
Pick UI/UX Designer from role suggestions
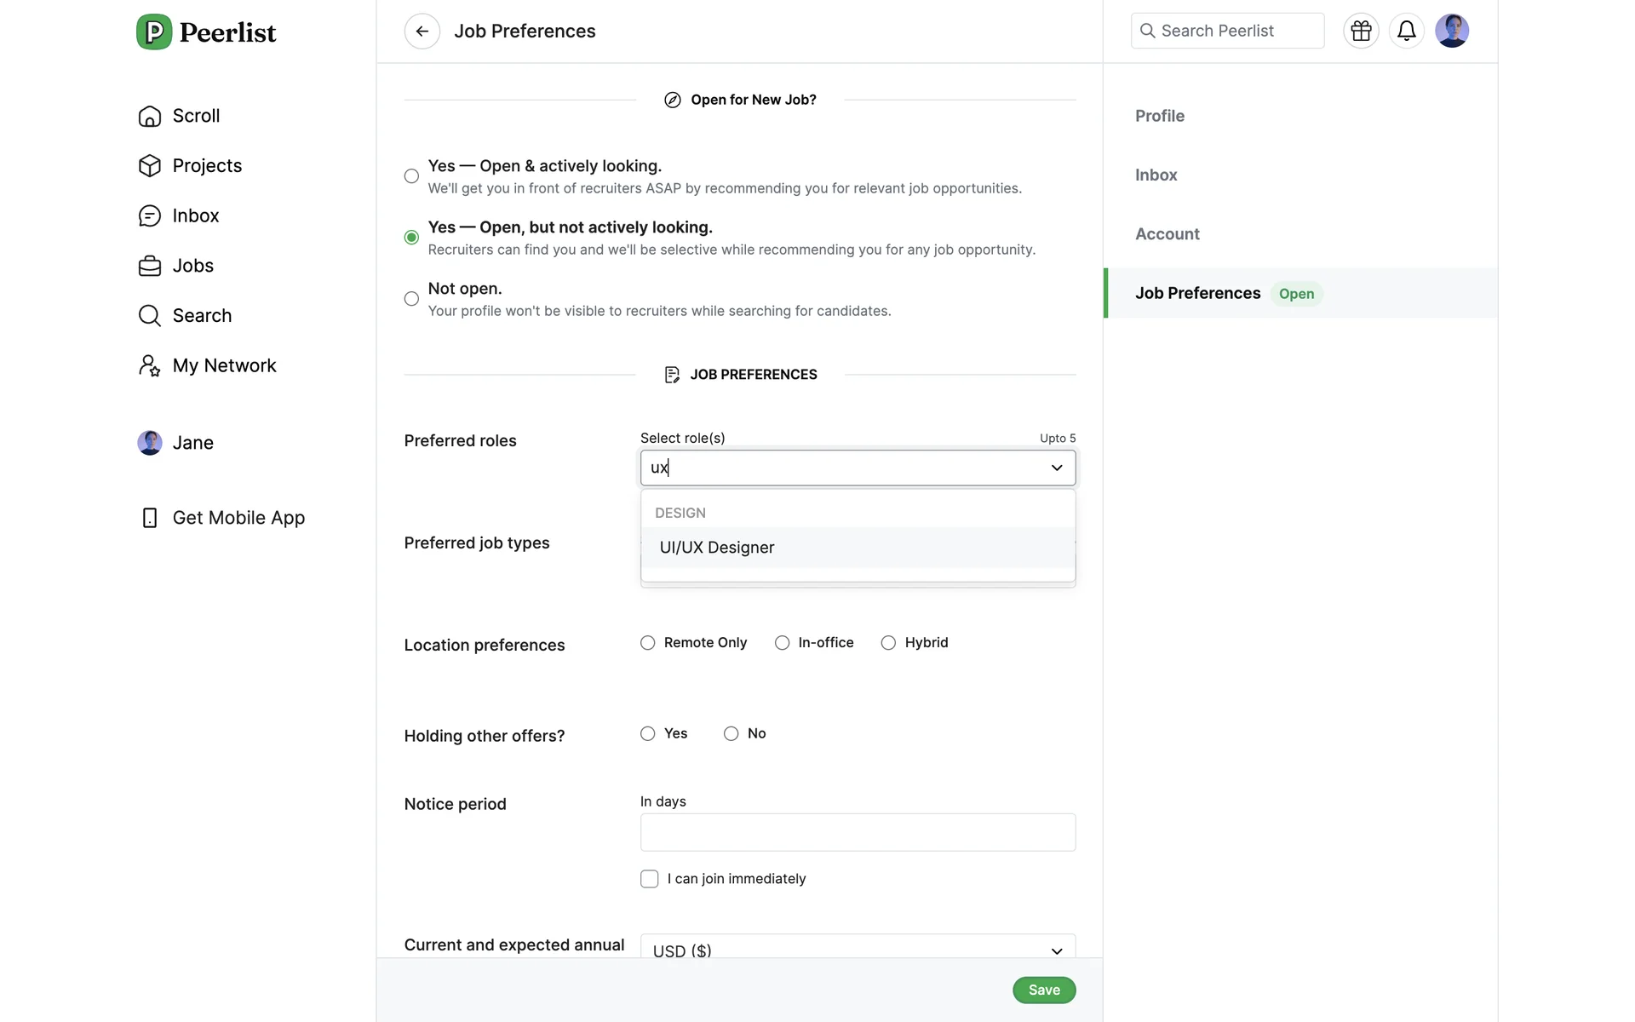(717, 548)
